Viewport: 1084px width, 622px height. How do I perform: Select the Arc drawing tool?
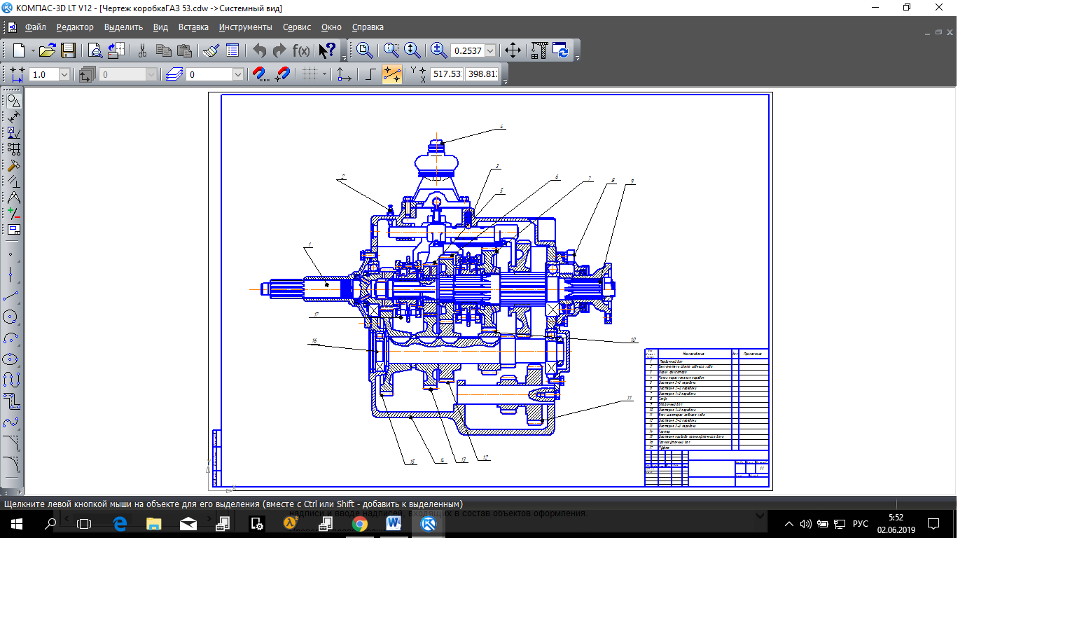click(x=11, y=338)
